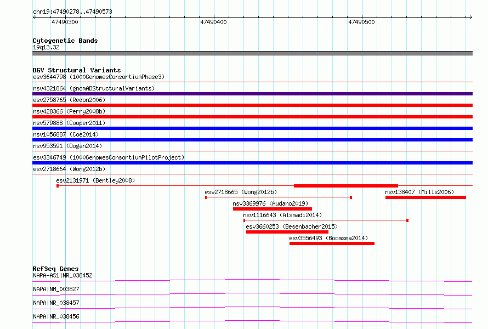
Task: Click the purple nsv4321864 variant bar
Action: [x=252, y=94]
